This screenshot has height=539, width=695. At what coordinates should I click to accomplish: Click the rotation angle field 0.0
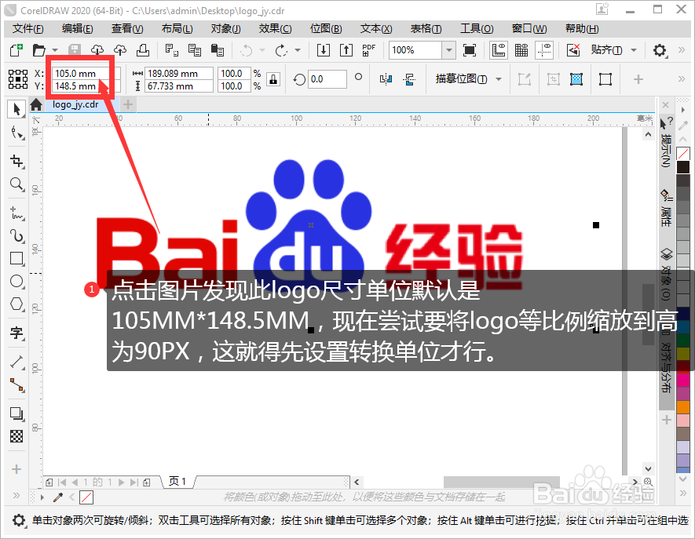[327, 79]
